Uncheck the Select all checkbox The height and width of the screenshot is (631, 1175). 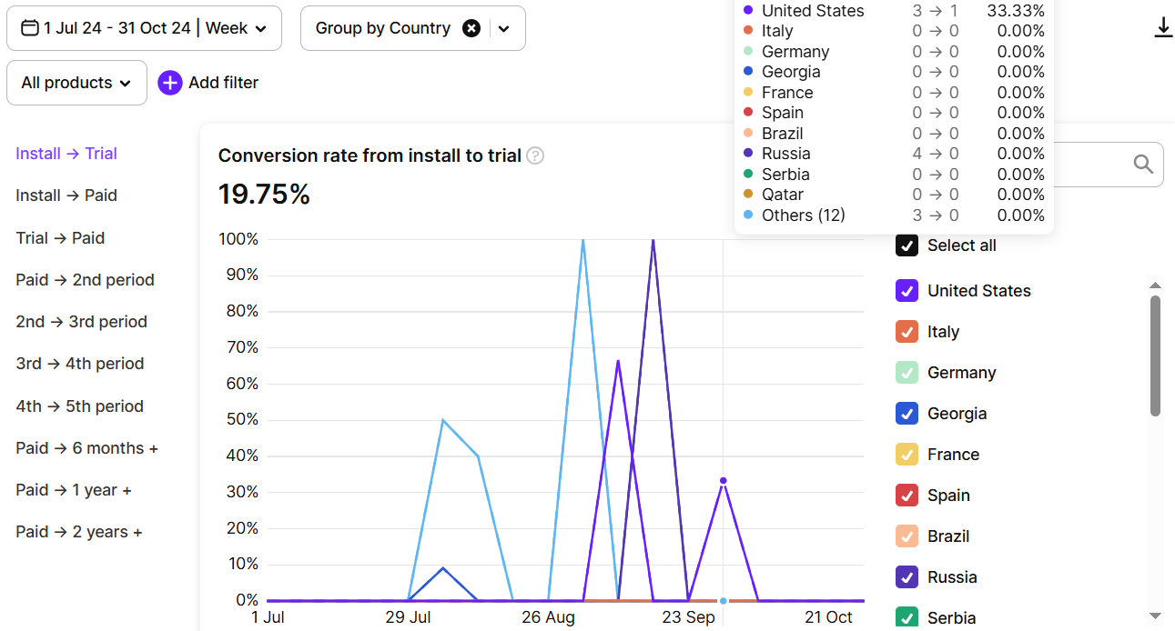click(907, 245)
